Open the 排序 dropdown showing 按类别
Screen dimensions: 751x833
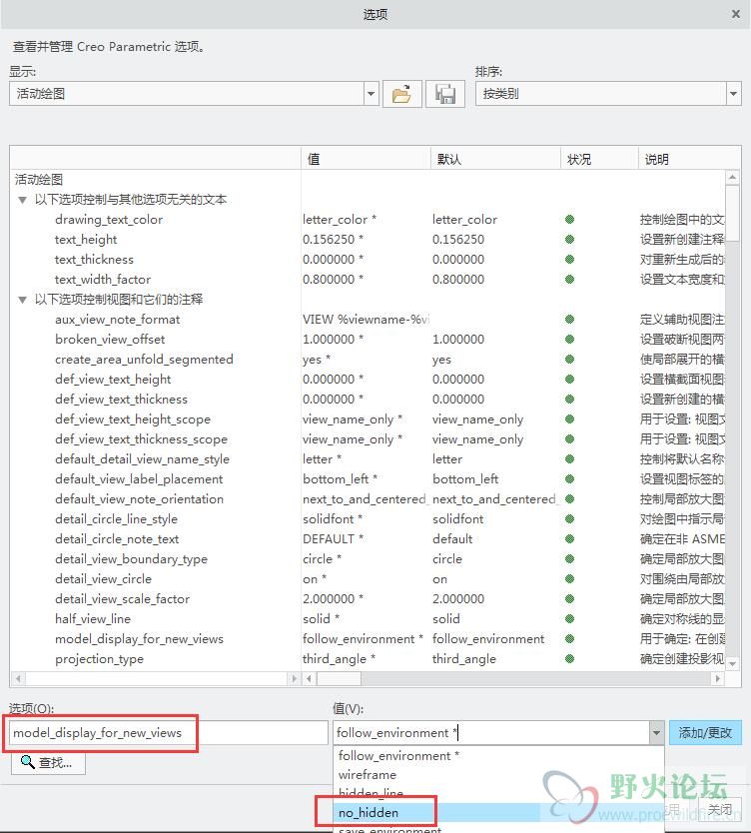[x=733, y=94]
